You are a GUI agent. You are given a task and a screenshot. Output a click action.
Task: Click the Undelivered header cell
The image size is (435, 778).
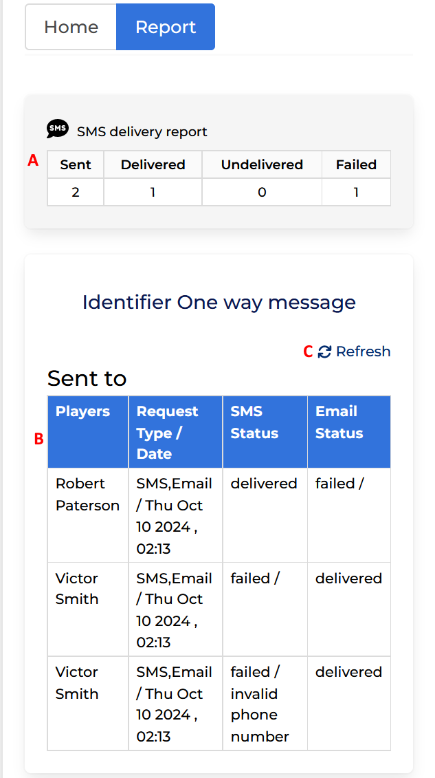262,164
